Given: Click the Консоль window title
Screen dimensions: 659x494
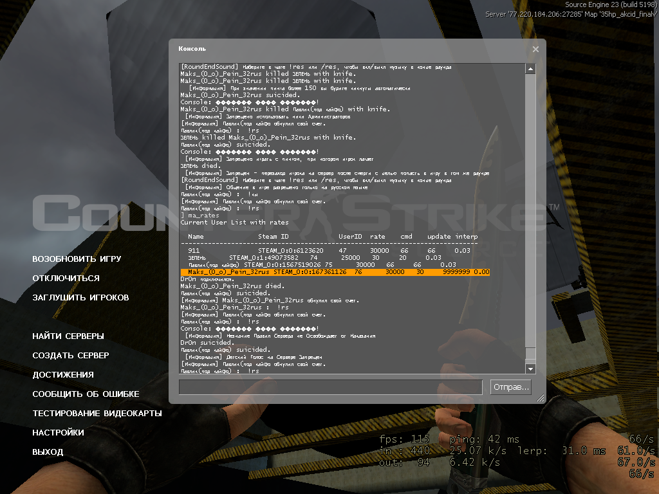Looking at the screenshot, I should [192, 49].
